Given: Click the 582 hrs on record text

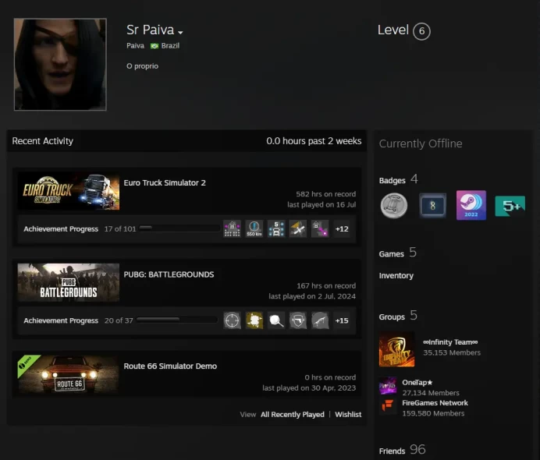Looking at the screenshot, I should 325,194.
